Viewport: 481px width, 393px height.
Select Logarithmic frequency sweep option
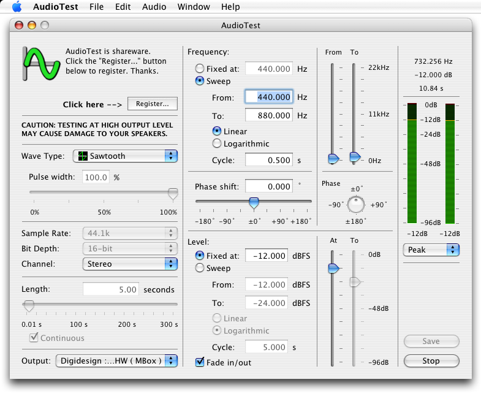(217, 143)
